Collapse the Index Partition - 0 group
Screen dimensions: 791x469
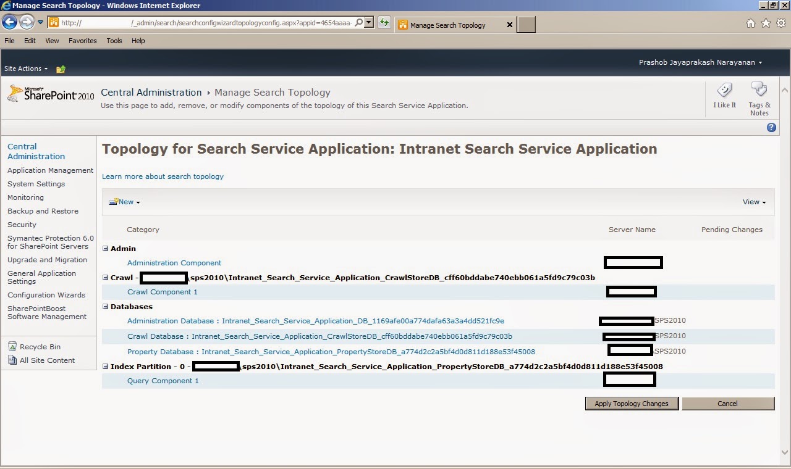[106, 367]
